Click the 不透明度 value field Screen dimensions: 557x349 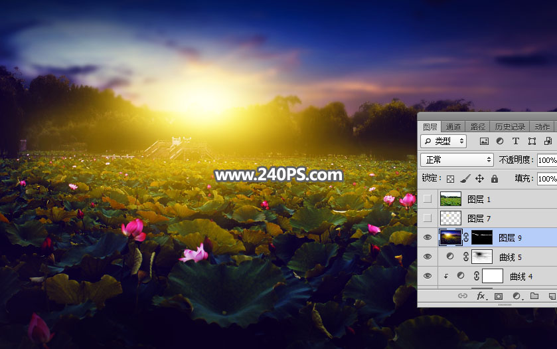pos(547,160)
